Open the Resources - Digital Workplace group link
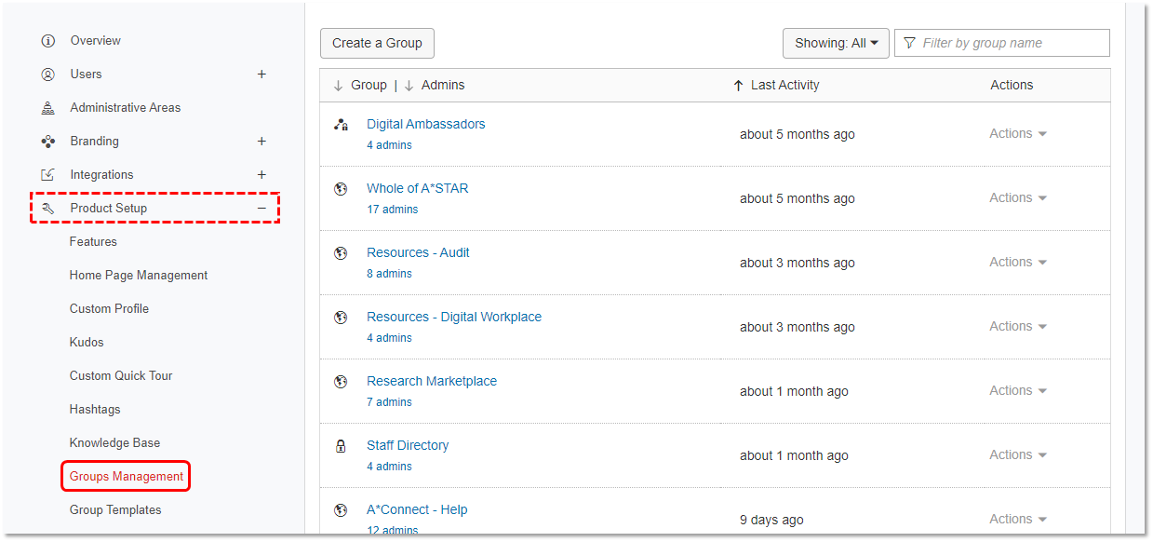This screenshot has width=1153, height=542. pyautogui.click(x=454, y=317)
